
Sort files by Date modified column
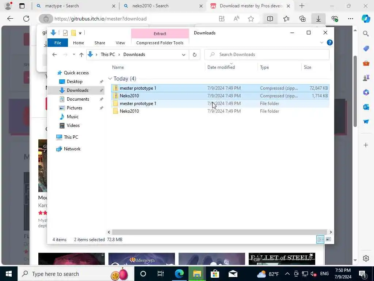[x=221, y=67]
